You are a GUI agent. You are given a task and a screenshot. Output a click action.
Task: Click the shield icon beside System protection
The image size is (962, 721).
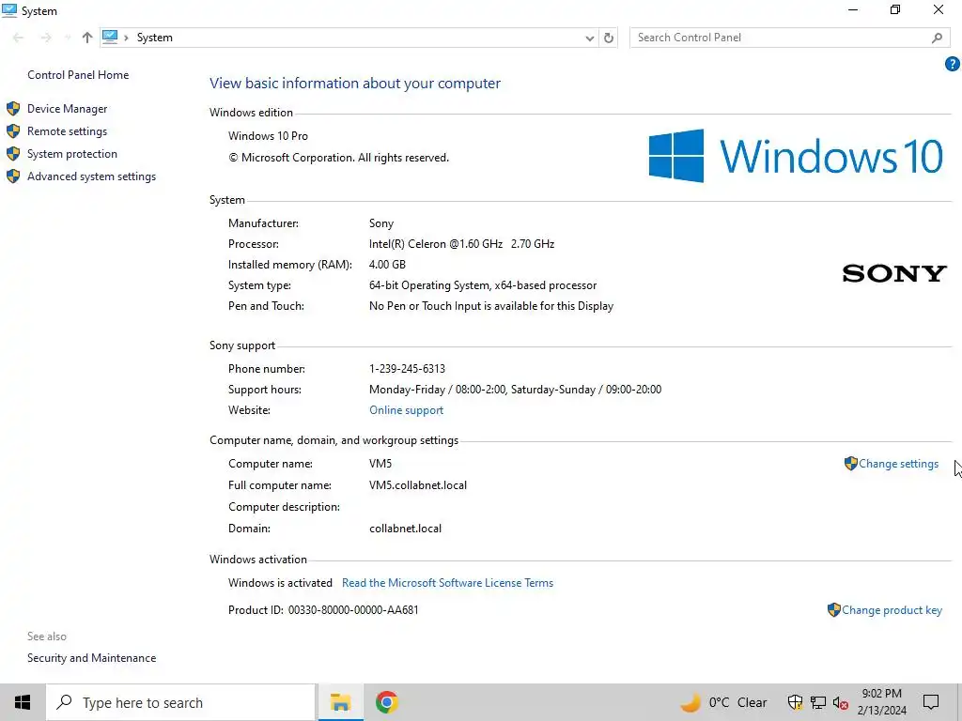pos(13,154)
